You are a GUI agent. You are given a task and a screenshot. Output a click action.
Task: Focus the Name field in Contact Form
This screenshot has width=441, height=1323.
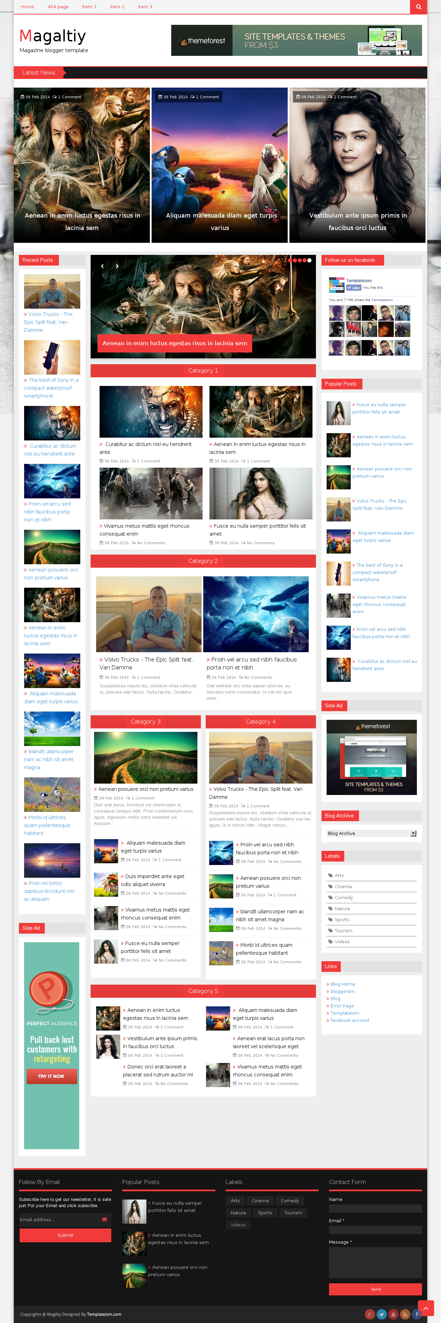coord(375,1209)
